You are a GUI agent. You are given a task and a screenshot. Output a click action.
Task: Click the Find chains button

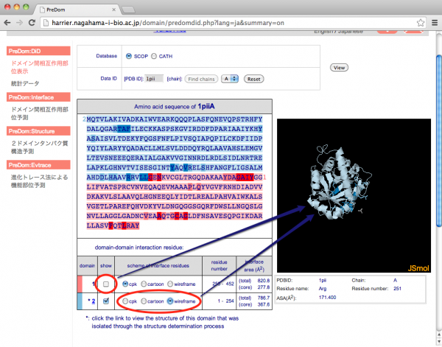tap(201, 78)
